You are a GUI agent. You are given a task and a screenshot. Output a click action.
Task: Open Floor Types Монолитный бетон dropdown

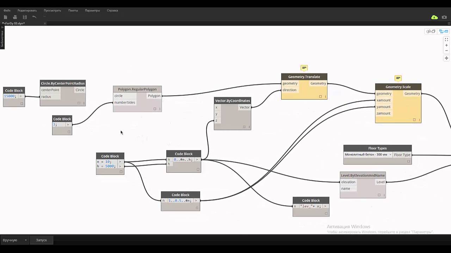pos(368,155)
